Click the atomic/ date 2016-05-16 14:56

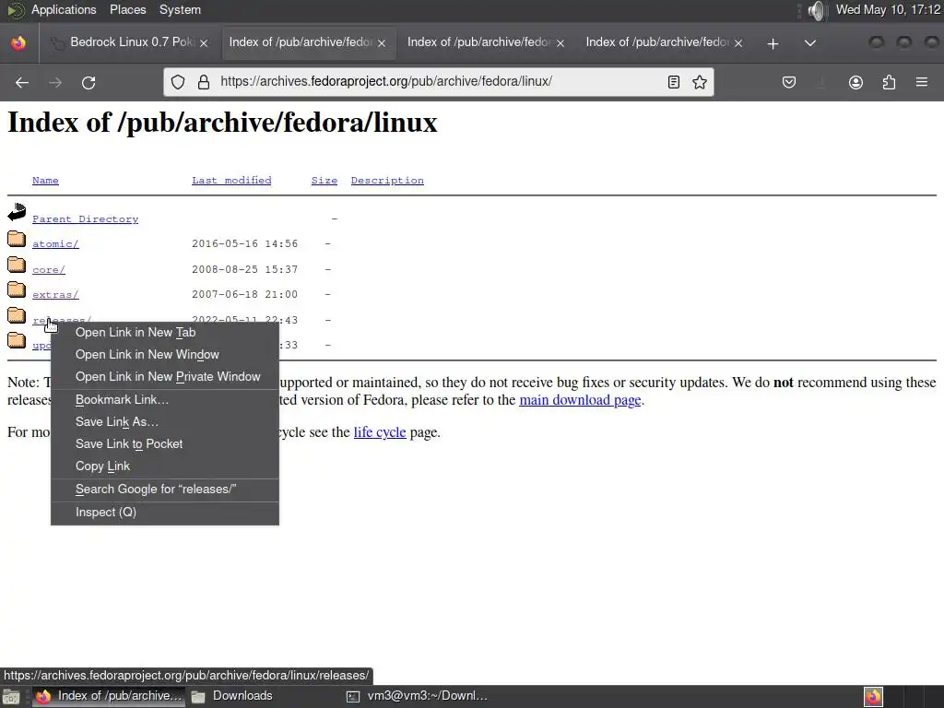244,243
